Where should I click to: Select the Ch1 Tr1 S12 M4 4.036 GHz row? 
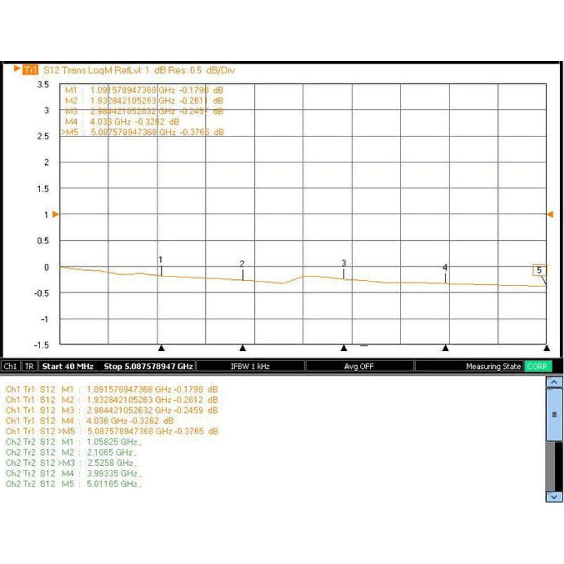(90, 421)
